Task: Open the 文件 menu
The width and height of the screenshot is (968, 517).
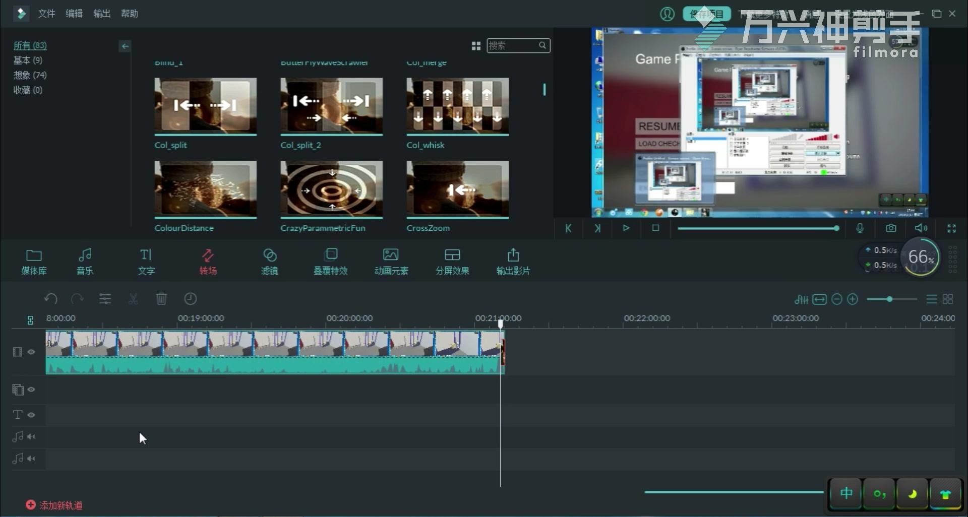Action: tap(46, 14)
